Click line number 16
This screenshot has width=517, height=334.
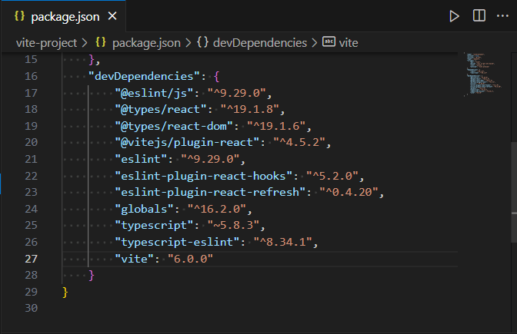point(31,76)
